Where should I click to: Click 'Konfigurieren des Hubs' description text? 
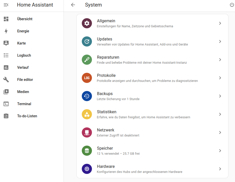coord(140,172)
